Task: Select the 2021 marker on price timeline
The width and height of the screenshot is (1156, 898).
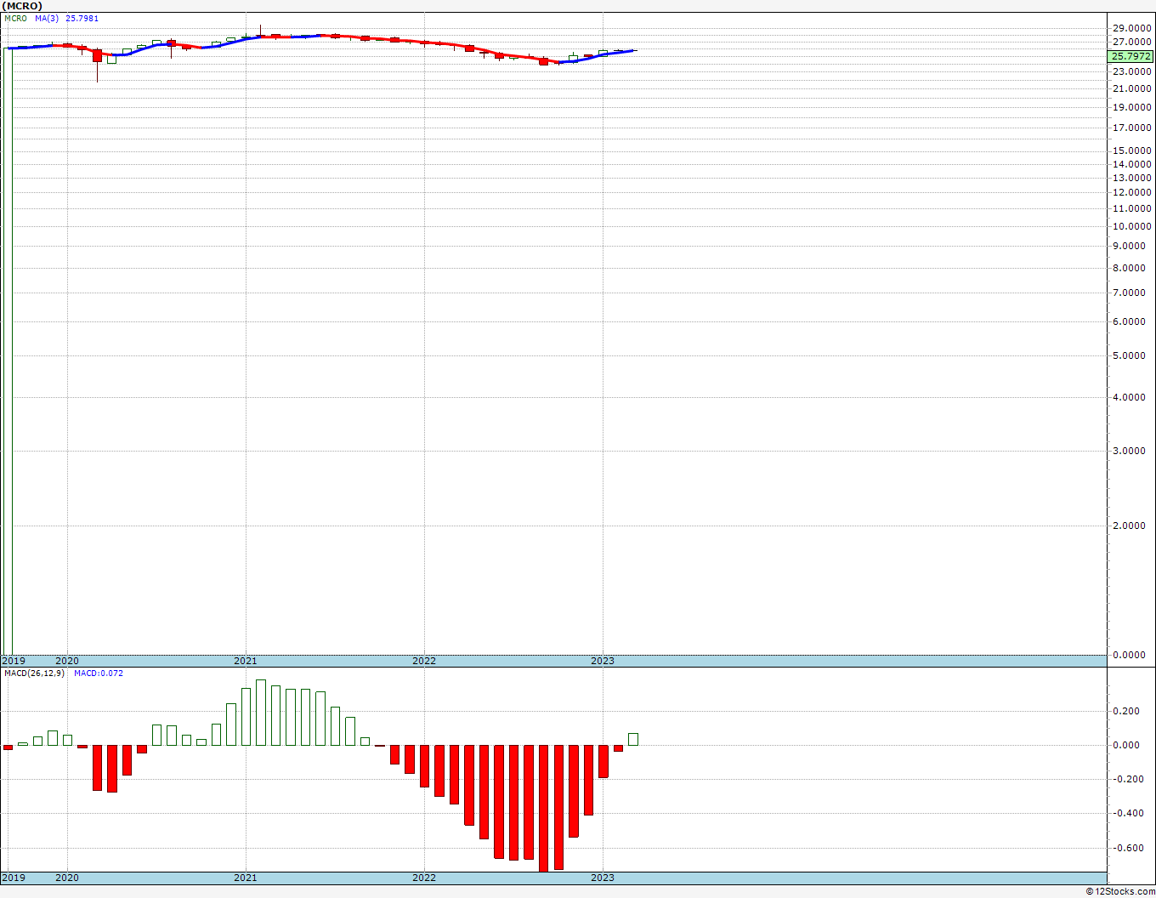Action: (246, 661)
